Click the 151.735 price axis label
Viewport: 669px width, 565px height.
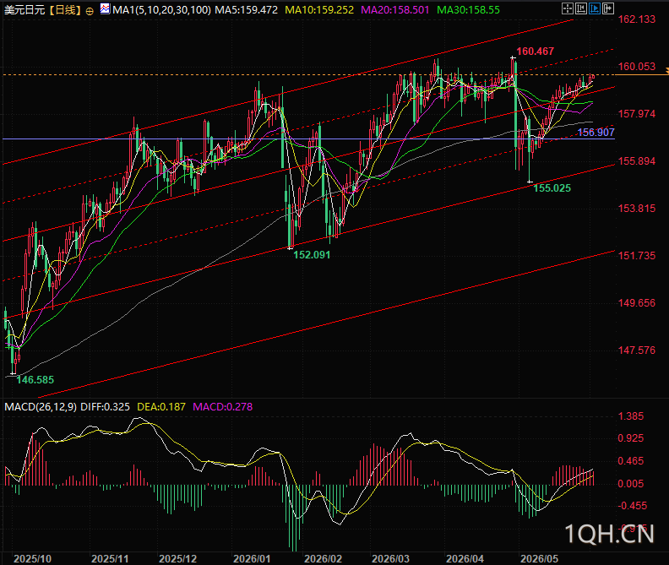click(x=637, y=256)
